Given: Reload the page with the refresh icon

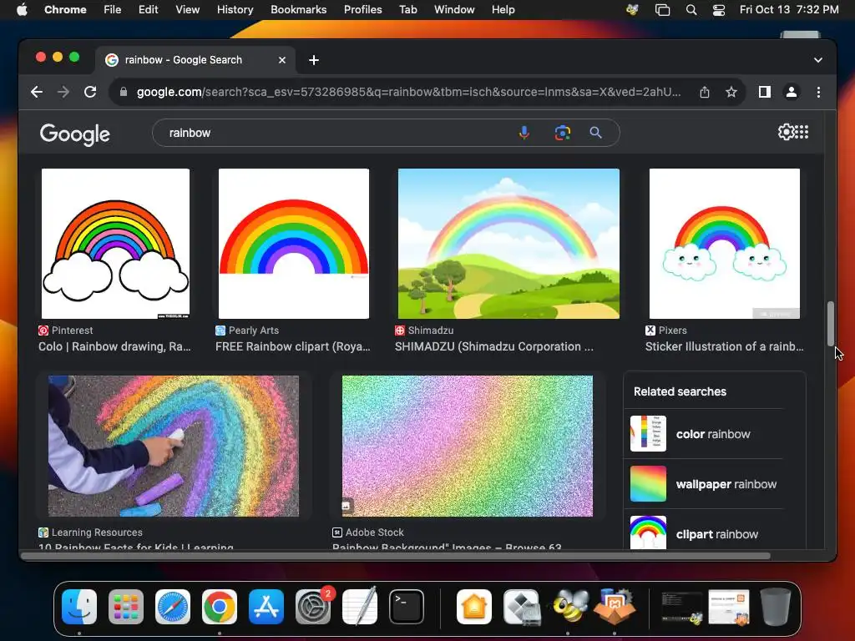Looking at the screenshot, I should click(x=90, y=92).
